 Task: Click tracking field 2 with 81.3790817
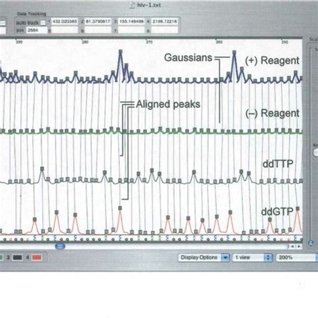(98, 21)
